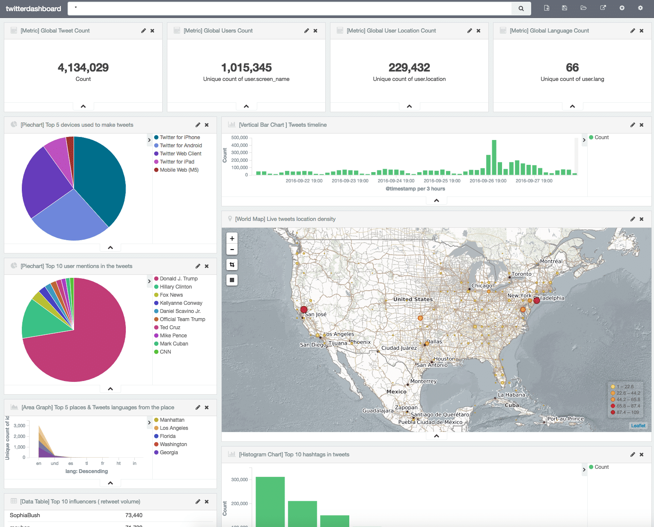Toggle the Global User Location Count spy caret
Viewport: 654px width, 527px height.
point(410,106)
